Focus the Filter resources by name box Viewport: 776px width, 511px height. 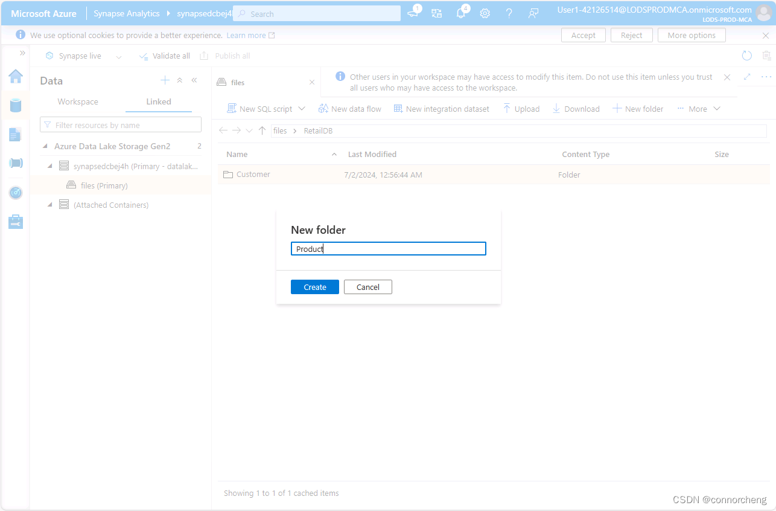[121, 125]
